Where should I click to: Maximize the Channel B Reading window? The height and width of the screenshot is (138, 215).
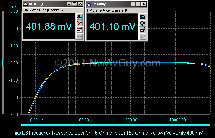tap(138, 4)
